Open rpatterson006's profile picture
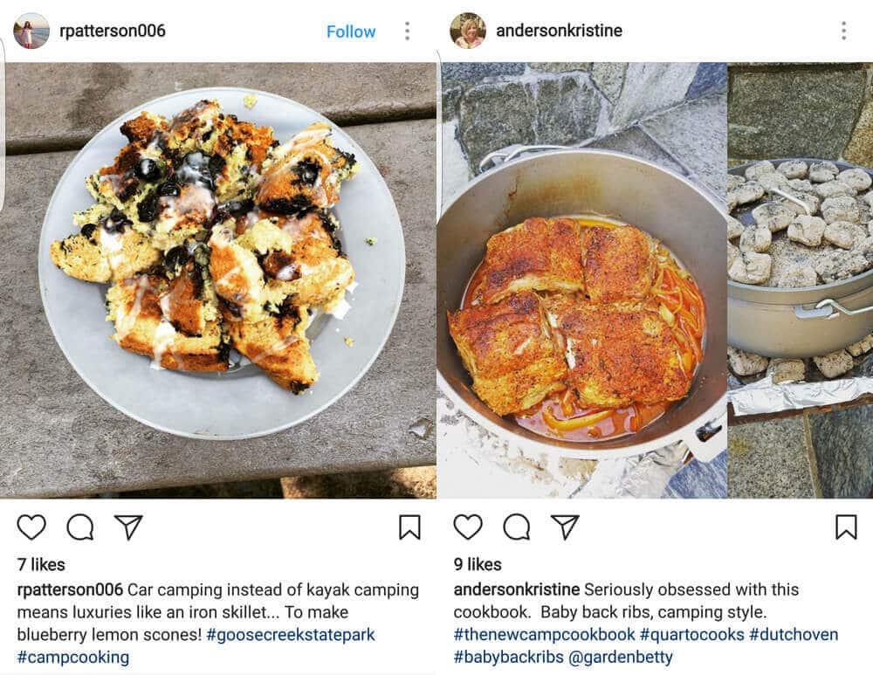 tap(31, 31)
